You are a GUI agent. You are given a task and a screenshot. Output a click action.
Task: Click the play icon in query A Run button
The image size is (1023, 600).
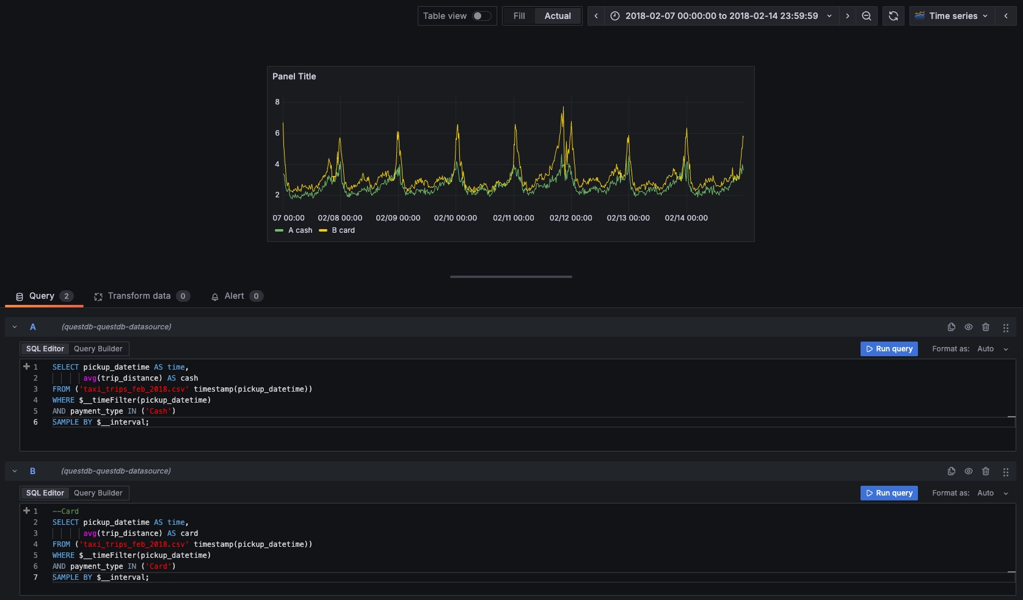(870, 349)
